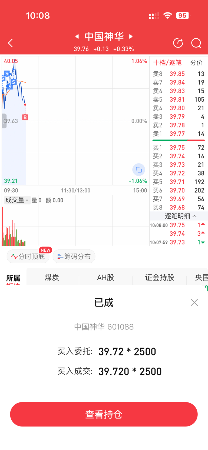Select the AH股 sector tab

coord(105,277)
